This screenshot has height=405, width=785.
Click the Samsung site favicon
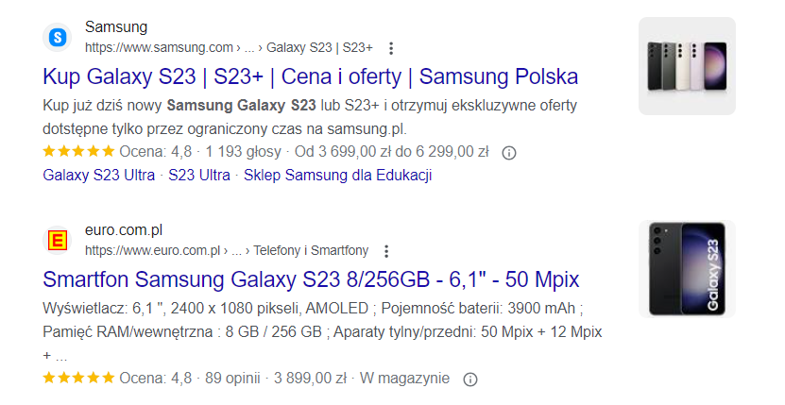pos(58,38)
